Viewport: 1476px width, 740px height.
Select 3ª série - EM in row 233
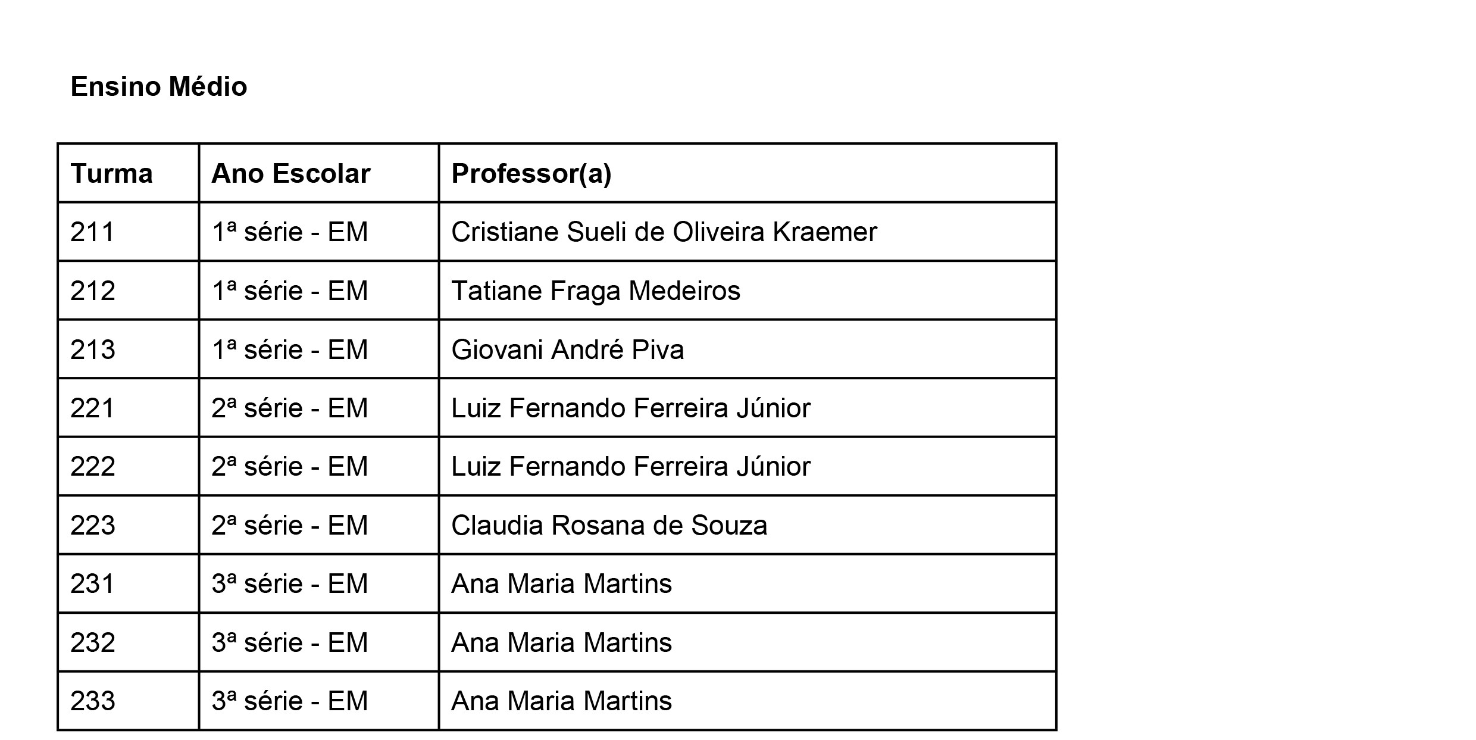290,701
